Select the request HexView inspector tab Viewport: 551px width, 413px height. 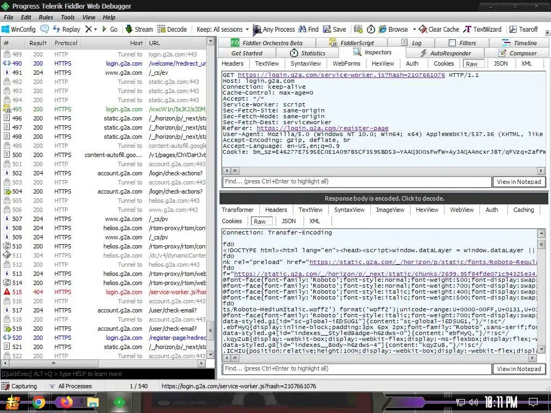click(x=383, y=63)
